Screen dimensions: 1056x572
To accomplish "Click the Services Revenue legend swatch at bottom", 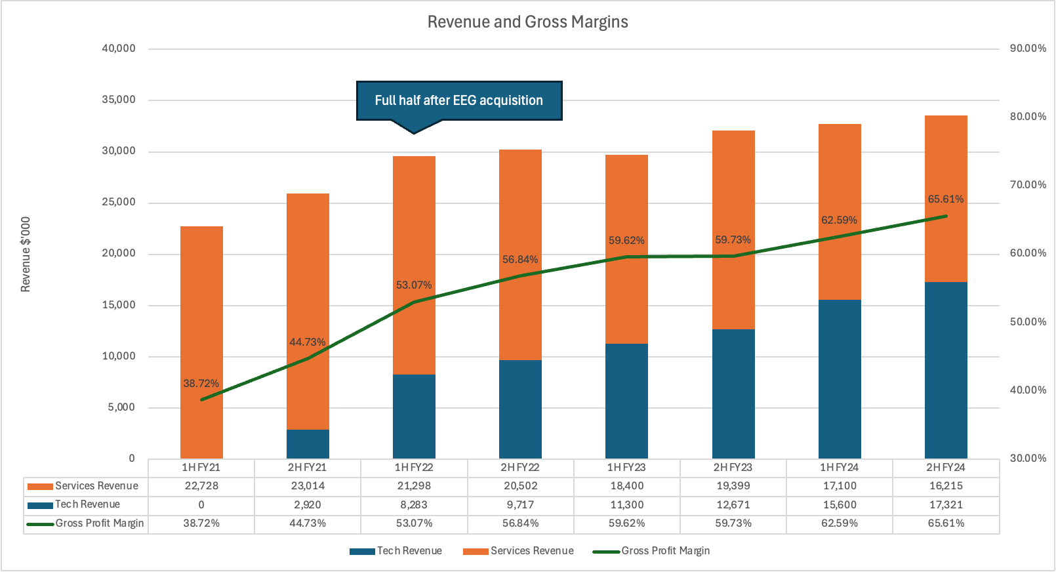I will tap(476, 552).
